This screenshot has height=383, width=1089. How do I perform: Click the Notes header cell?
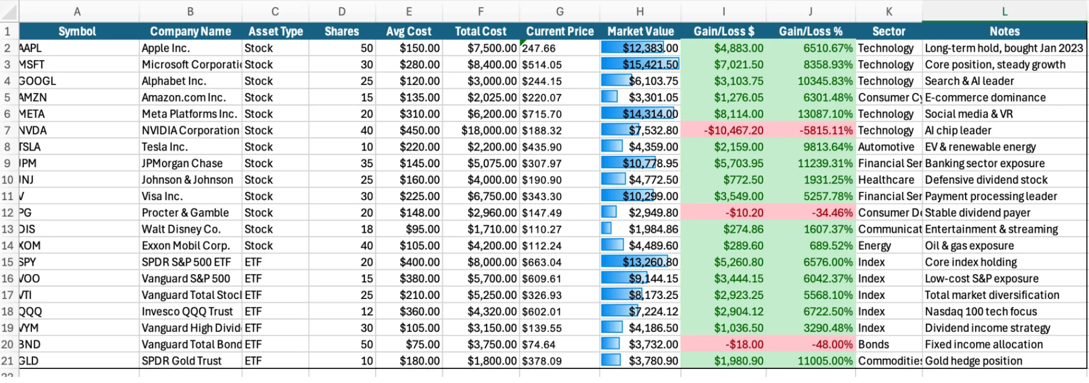(1004, 31)
